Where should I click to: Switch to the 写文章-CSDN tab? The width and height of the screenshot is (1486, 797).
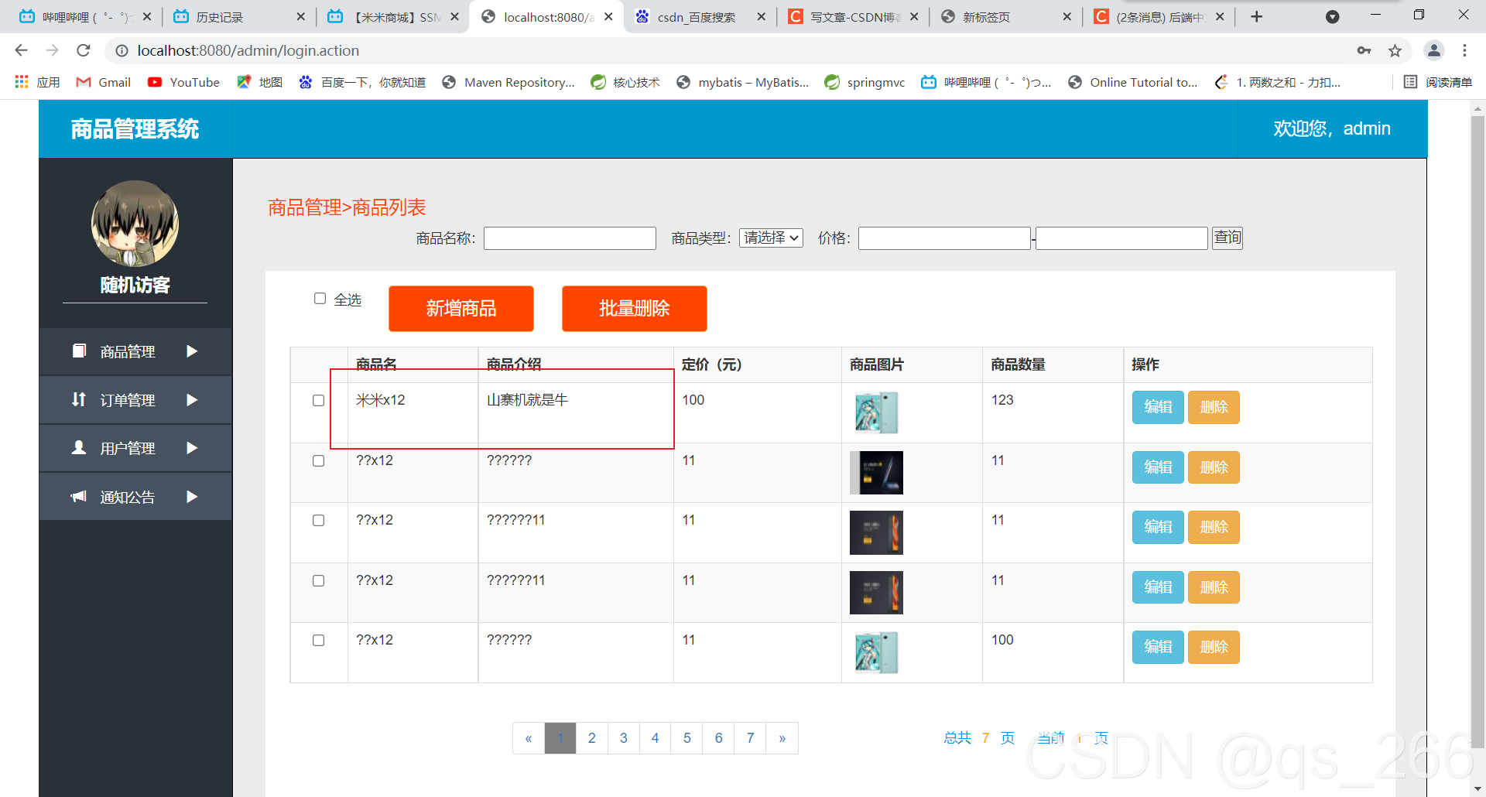click(854, 16)
